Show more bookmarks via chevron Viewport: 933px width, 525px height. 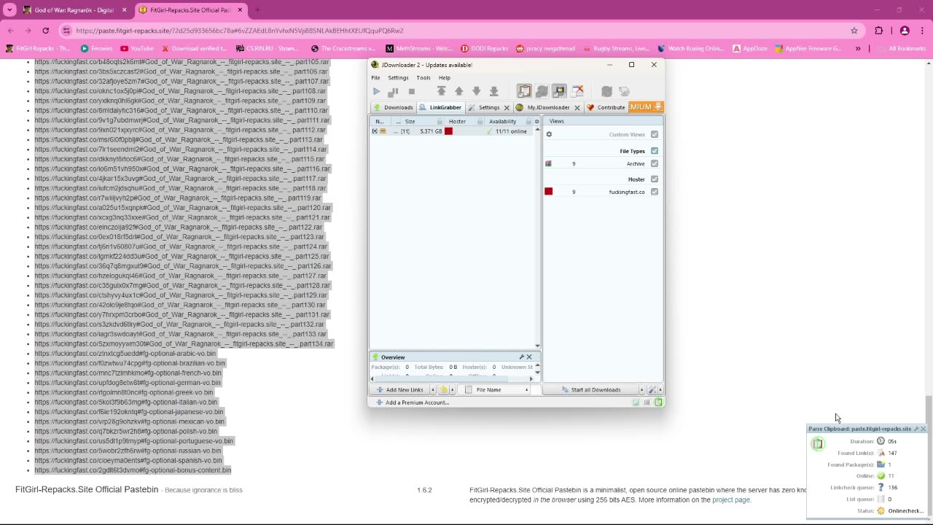858,48
